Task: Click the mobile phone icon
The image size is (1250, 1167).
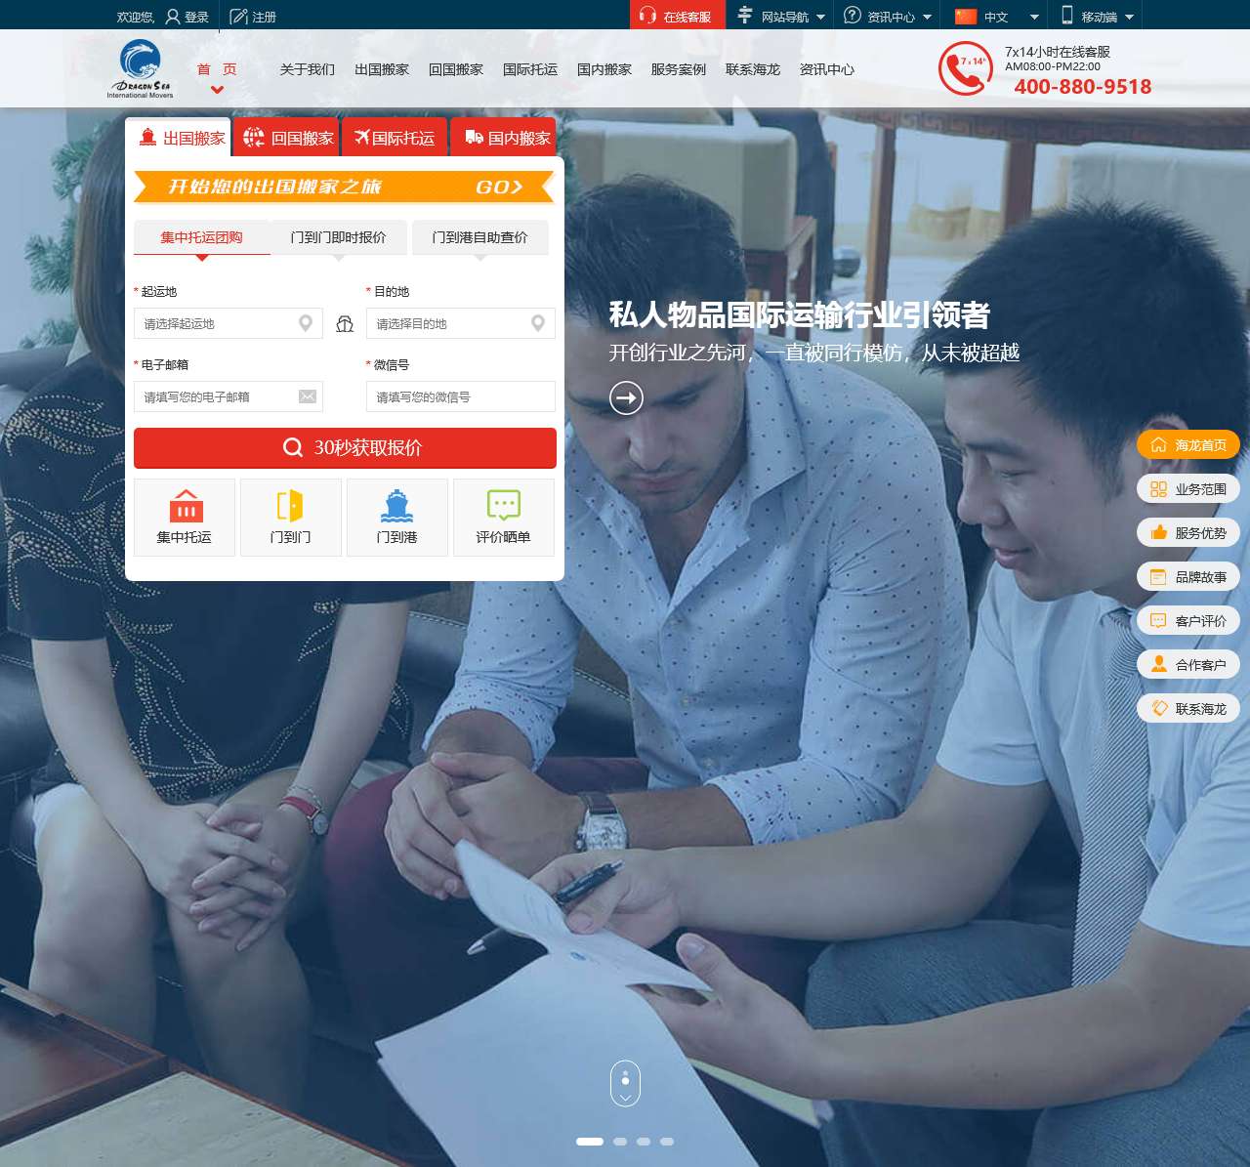Action: 1067,15
